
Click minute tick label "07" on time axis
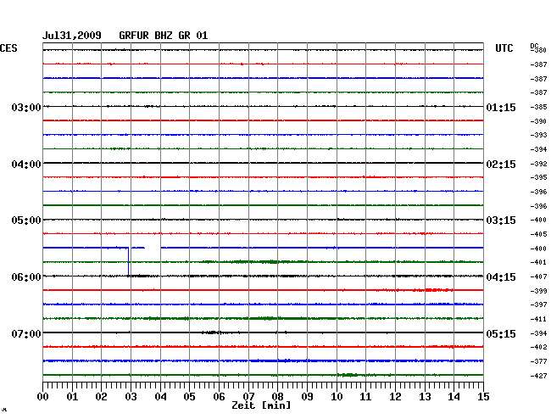[248, 397]
